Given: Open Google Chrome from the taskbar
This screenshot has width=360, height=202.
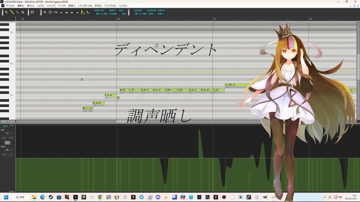Looking at the screenshot, I should click(x=100, y=197).
